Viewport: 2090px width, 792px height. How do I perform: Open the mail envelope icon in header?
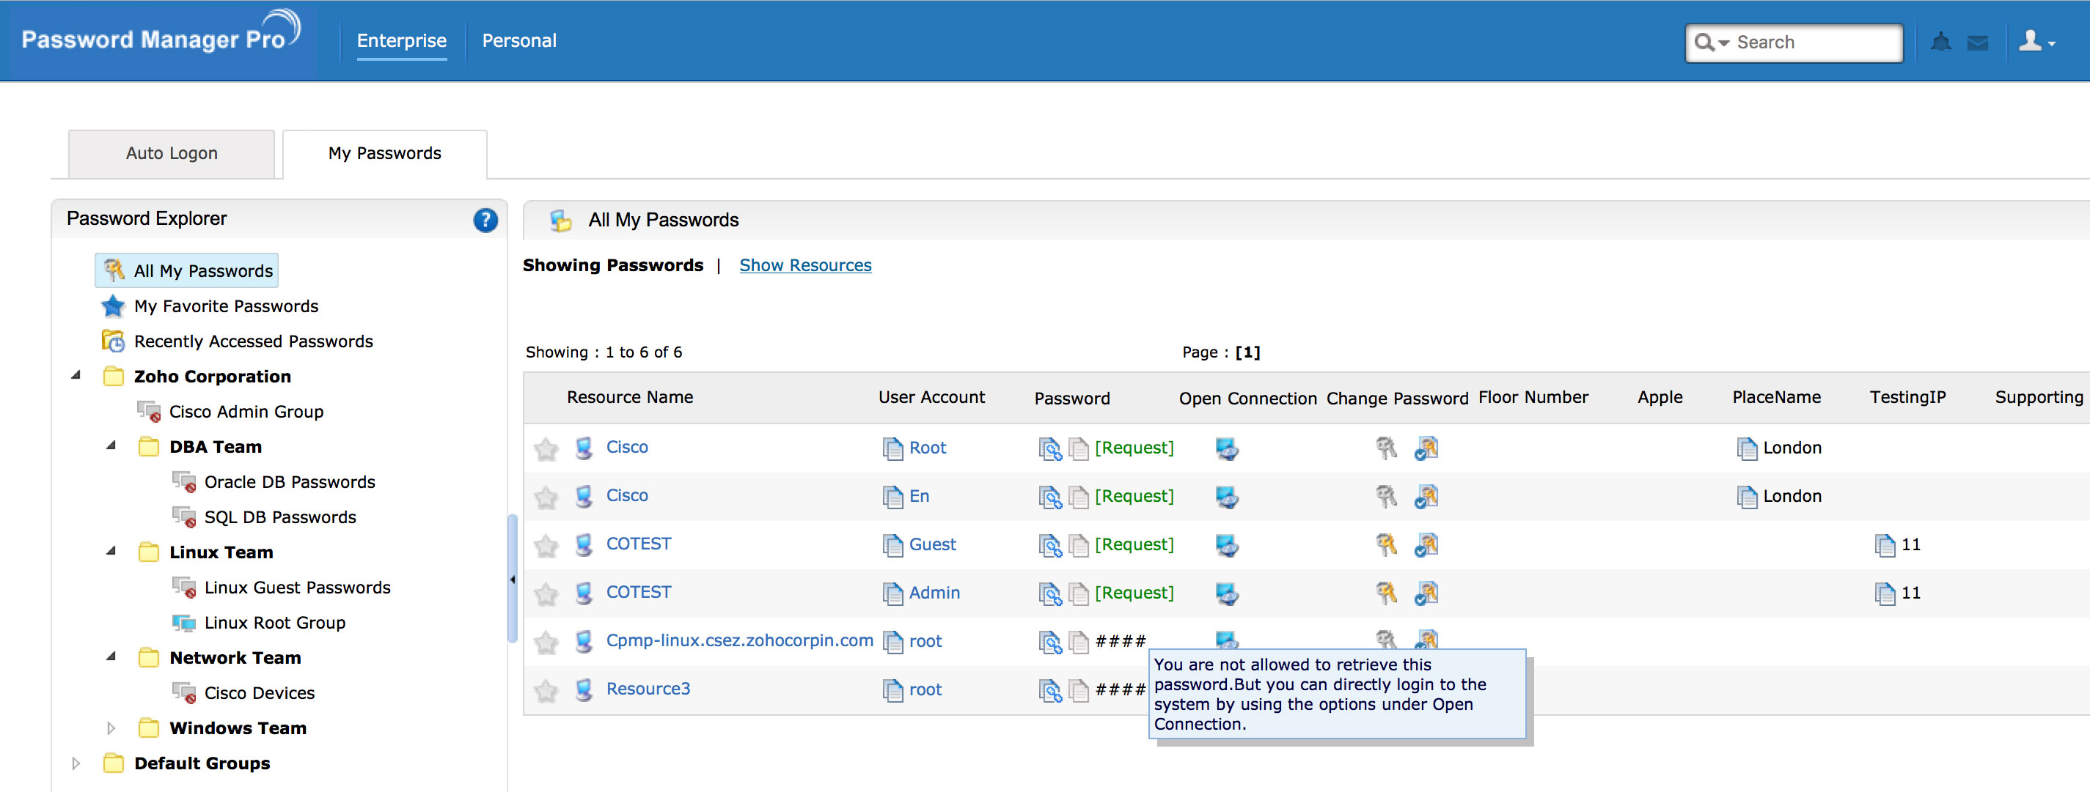1977,43
